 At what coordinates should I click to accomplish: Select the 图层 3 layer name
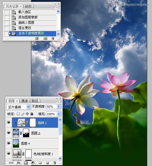(x=36, y=133)
